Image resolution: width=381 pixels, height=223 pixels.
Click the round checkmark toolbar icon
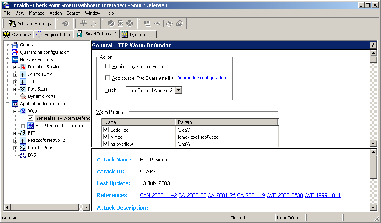coord(111,24)
